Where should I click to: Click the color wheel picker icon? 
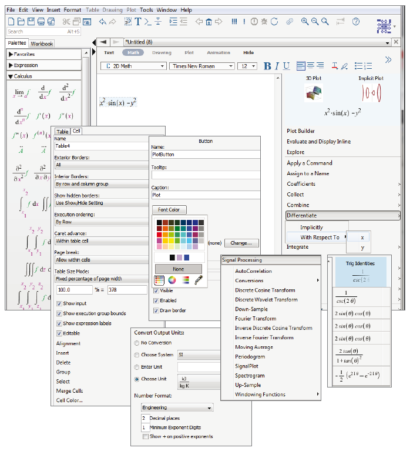click(172, 280)
